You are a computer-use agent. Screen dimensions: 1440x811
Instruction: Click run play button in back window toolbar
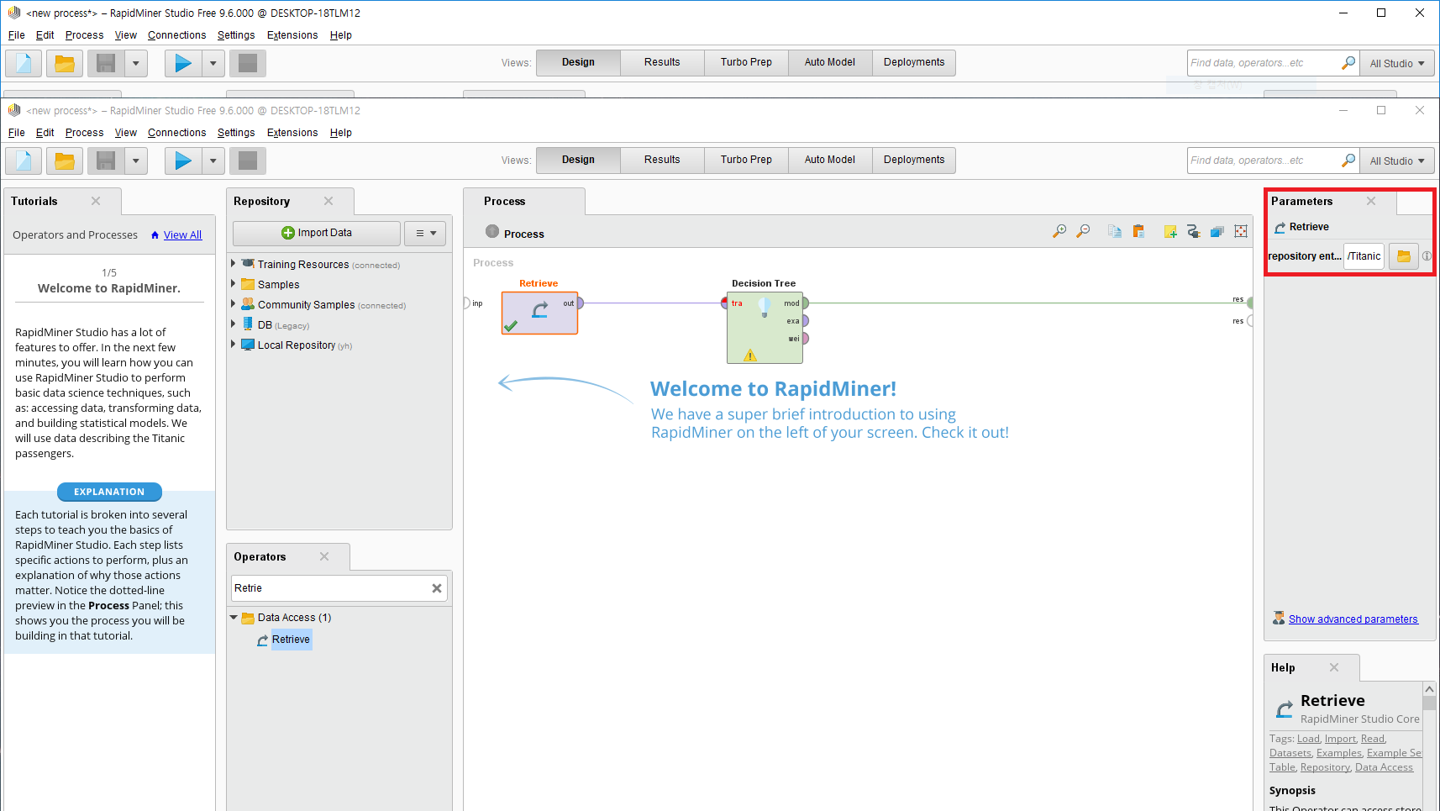pyautogui.click(x=183, y=63)
